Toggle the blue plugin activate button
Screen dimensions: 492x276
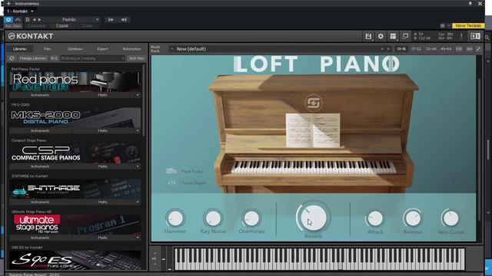[x=8, y=19]
